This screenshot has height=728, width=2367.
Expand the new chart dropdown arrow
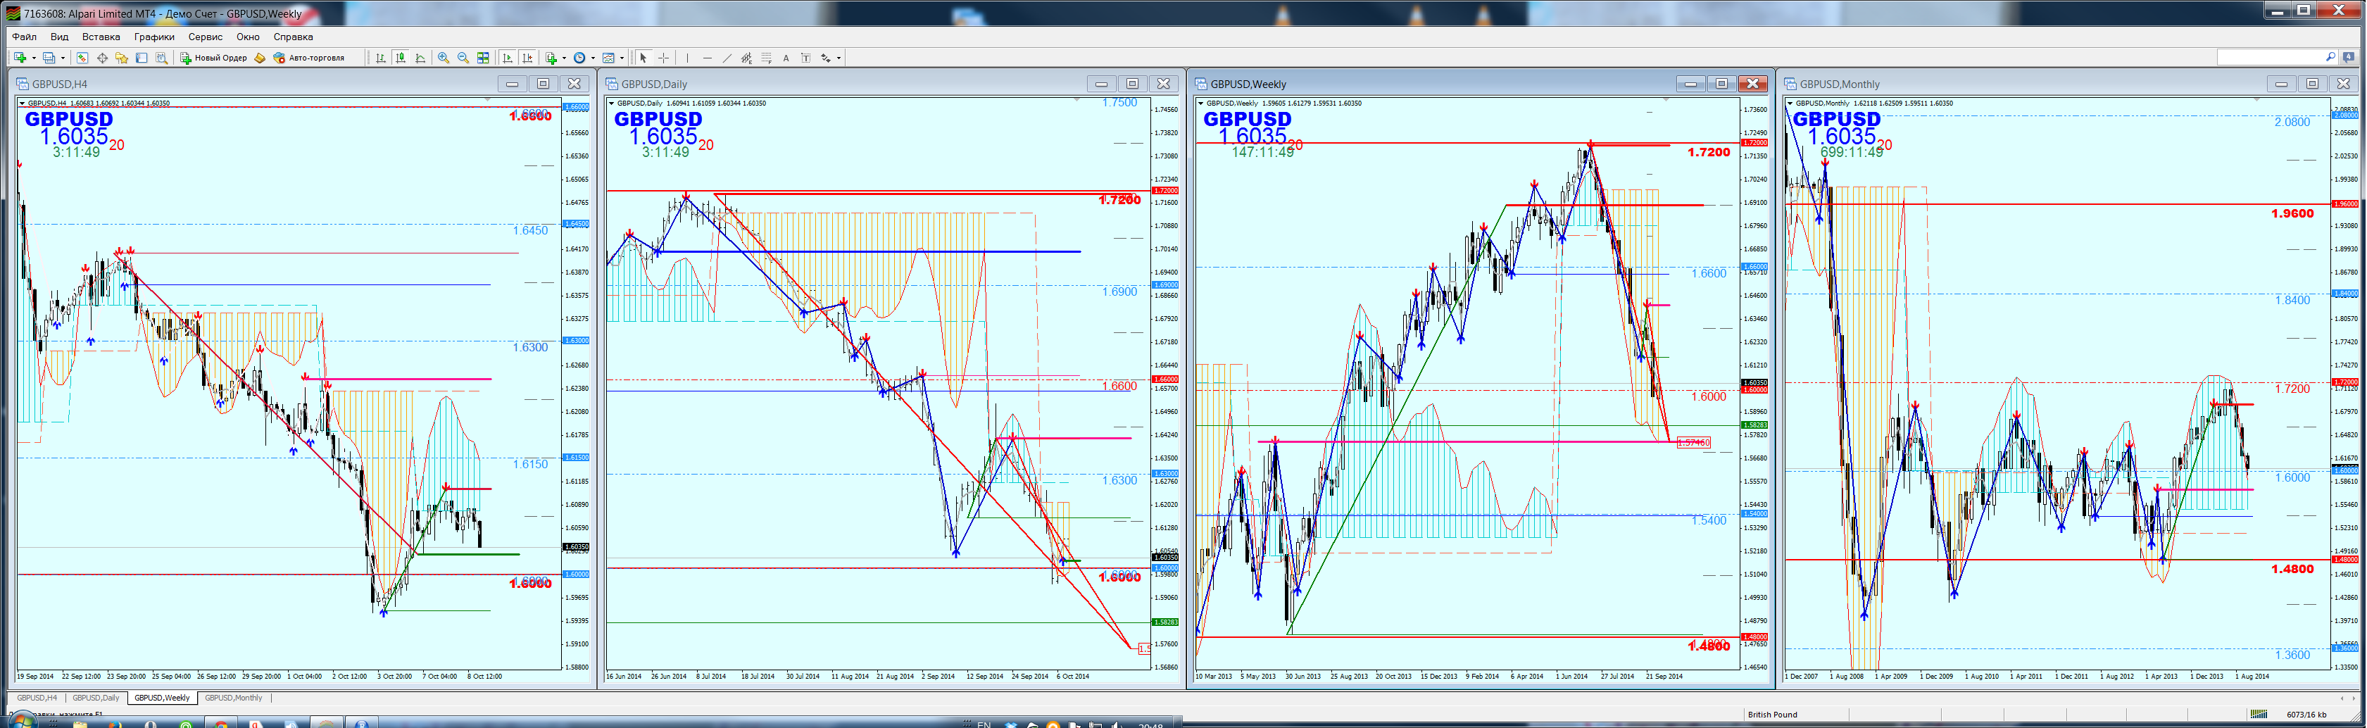[34, 58]
